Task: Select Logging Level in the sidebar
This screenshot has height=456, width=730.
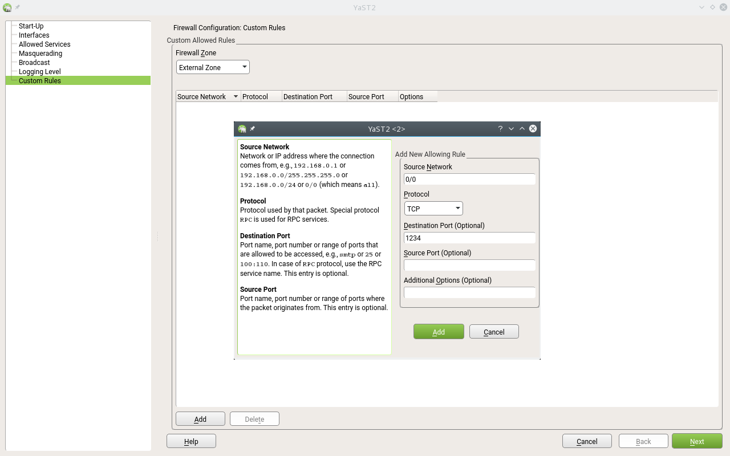Action: pyautogui.click(x=39, y=72)
